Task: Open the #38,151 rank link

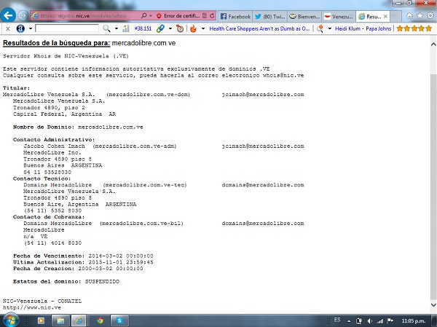Action: (143, 28)
